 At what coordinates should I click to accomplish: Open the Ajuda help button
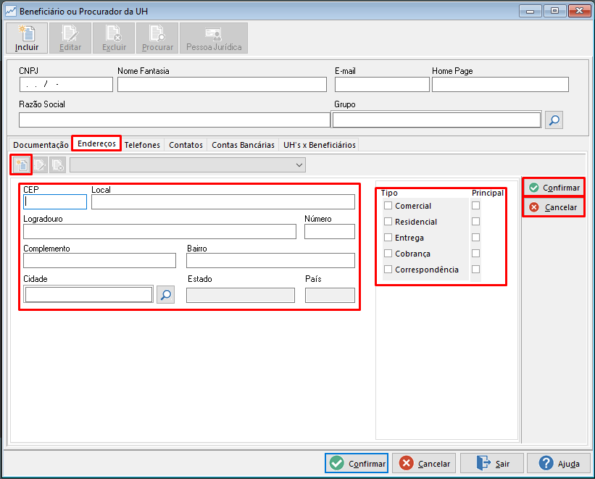click(x=559, y=464)
